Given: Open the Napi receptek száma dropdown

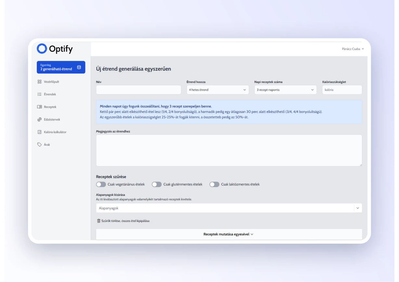Looking at the screenshot, I should [286, 90].
